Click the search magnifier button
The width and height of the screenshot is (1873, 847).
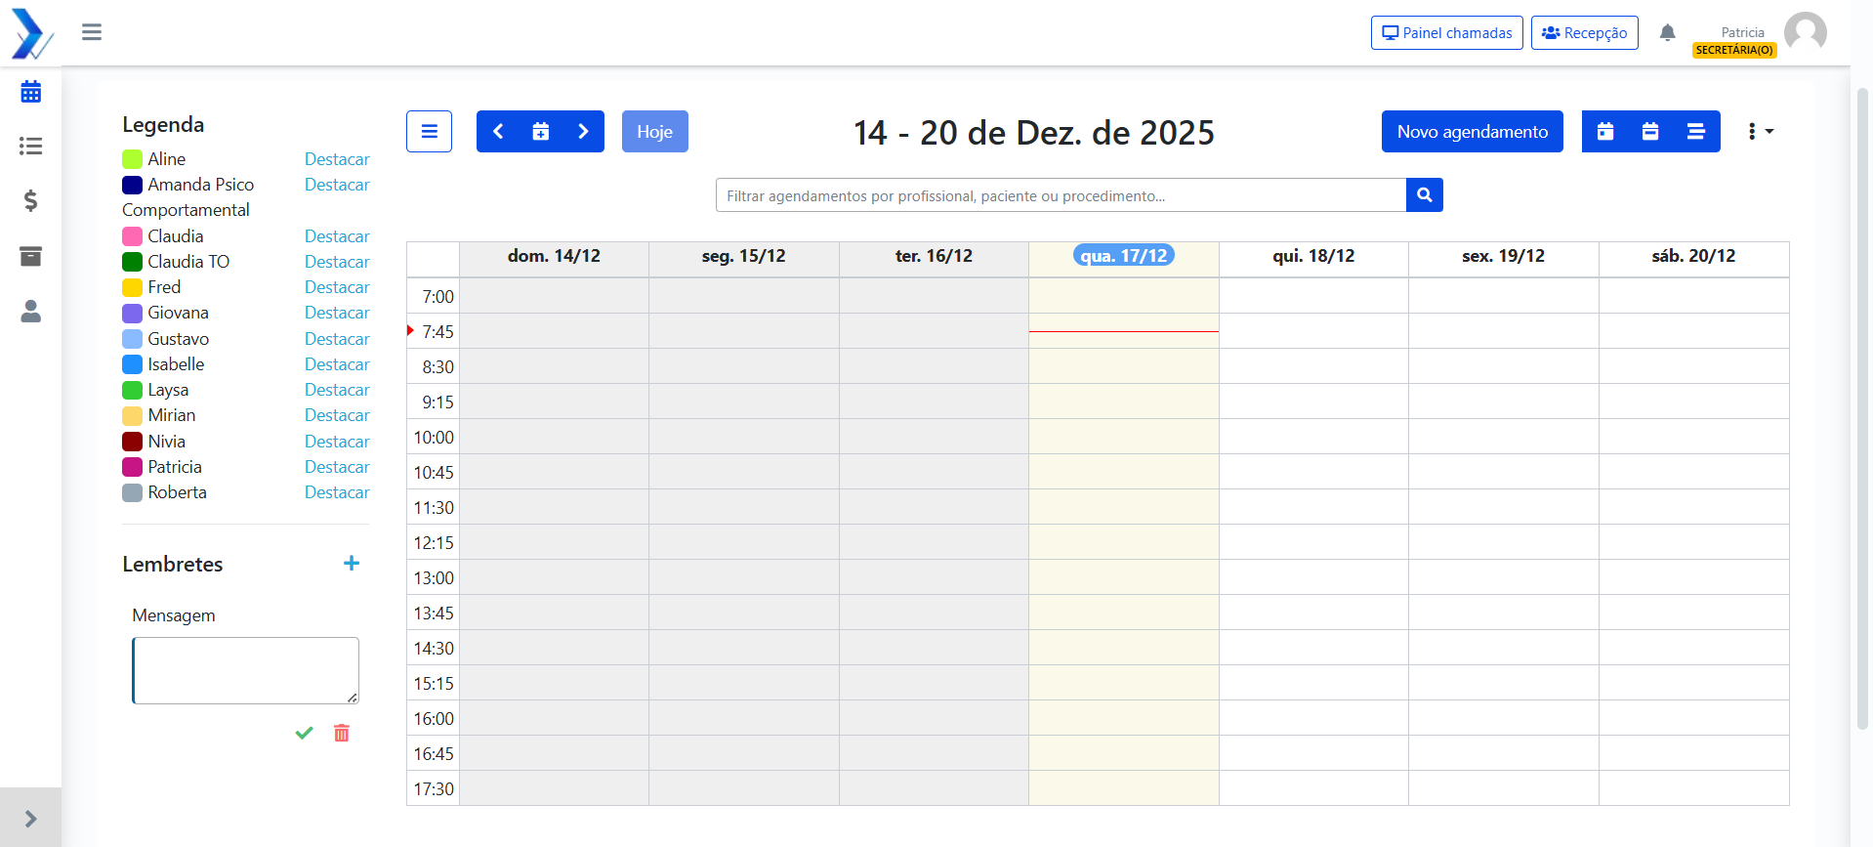click(1425, 195)
